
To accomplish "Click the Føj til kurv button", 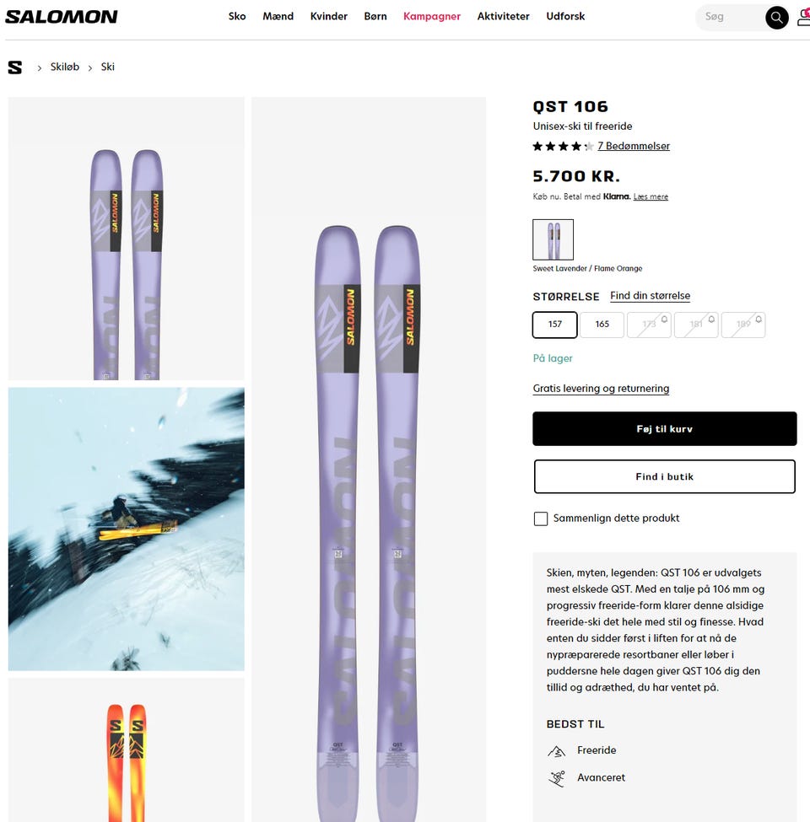I will (x=664, y=428).
